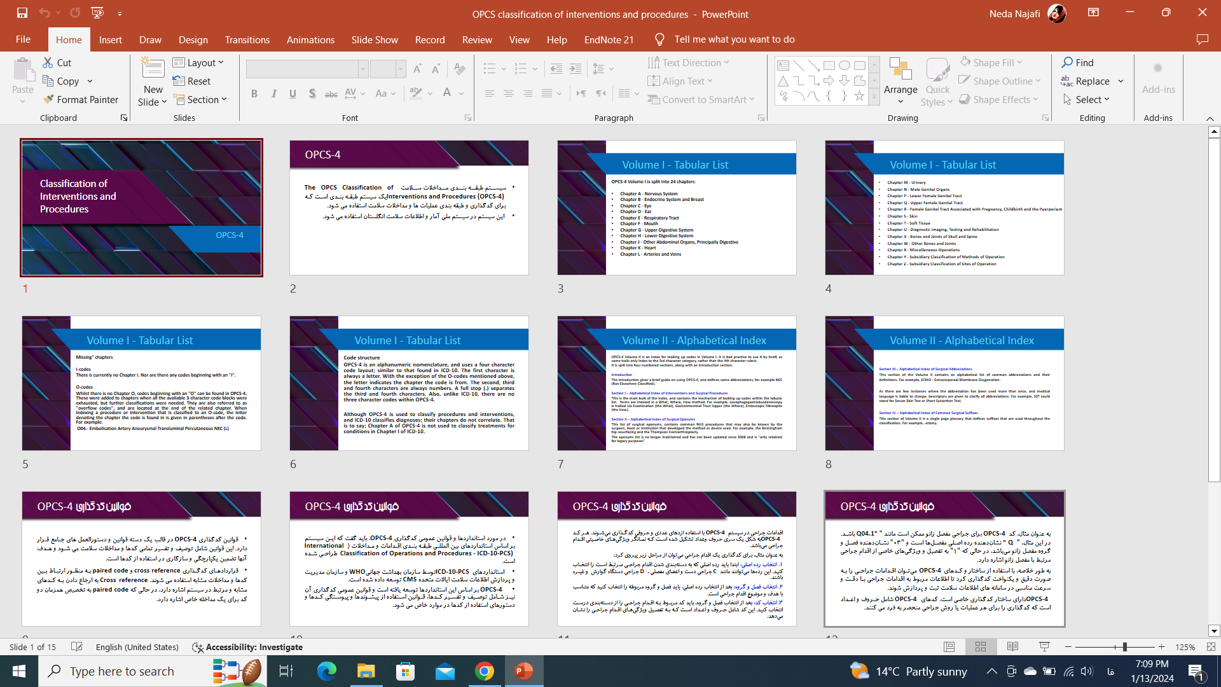The height and width of the screenshot is (687, 1221).
Task: Open Google Chrome from the taskbar
Action: tap(485, 671)
